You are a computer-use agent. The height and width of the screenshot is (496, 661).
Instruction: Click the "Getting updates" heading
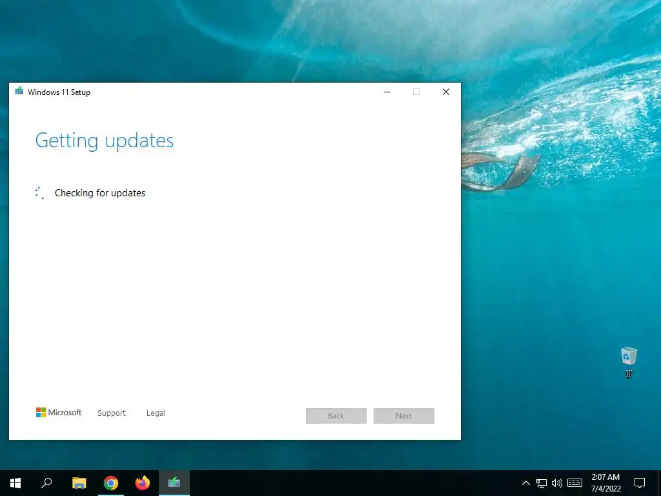click(x=104, y=141)
